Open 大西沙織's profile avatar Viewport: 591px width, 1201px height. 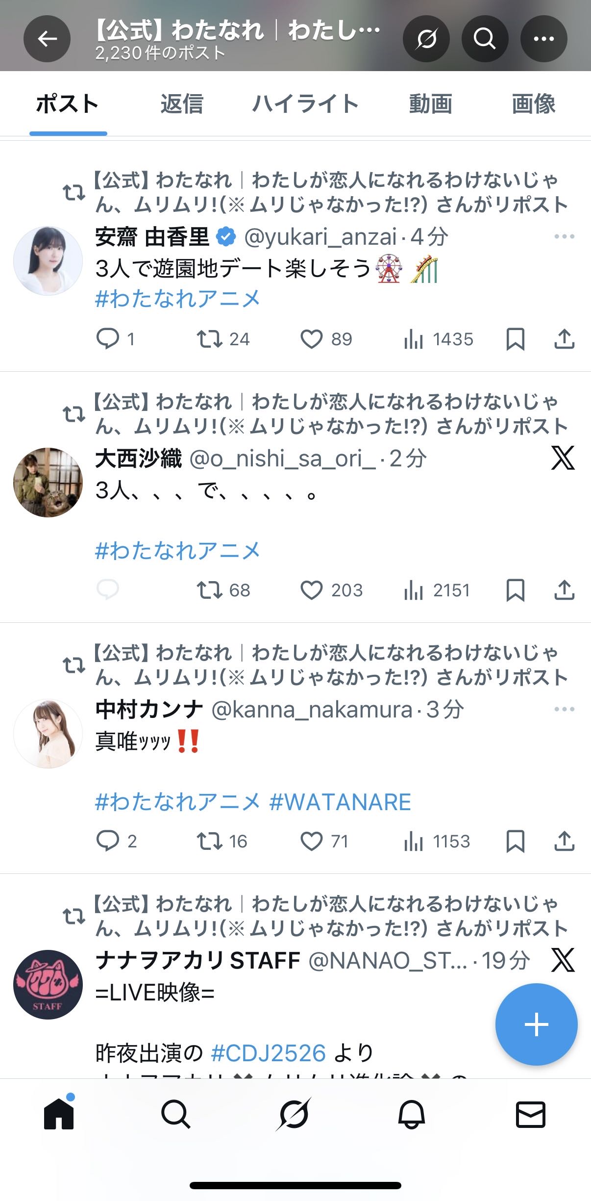tap(48, 482)
